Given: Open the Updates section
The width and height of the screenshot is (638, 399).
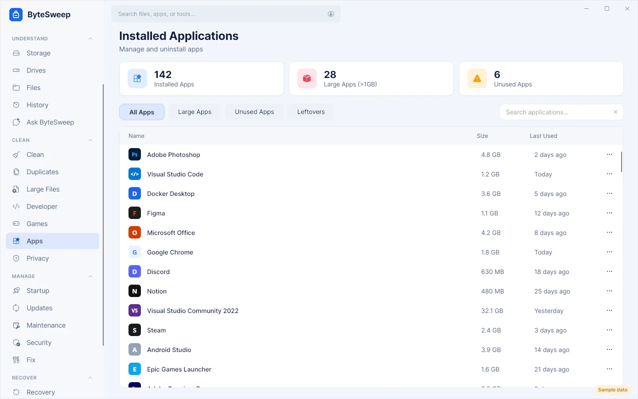Looking at the screenshot, I should [52, 308].
